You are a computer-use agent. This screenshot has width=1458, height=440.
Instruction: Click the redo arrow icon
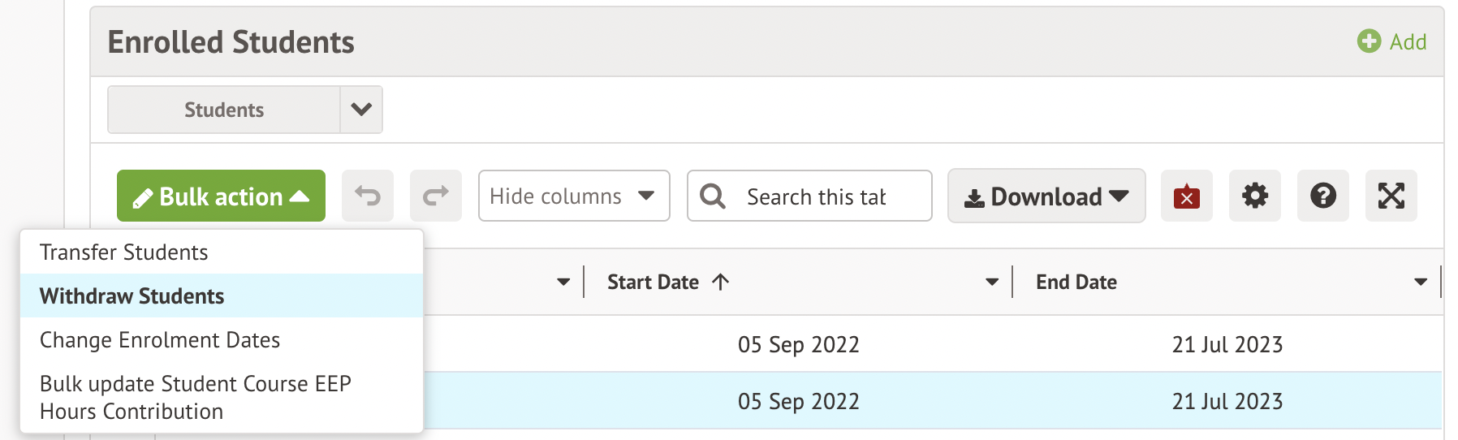(436, 196)
